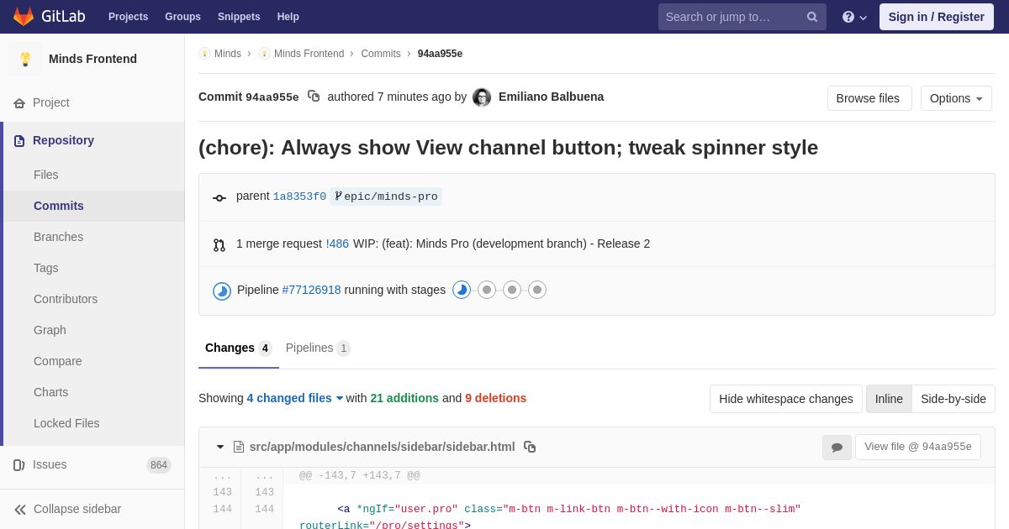The height and width of the screenshot is (529, 1009).
Task: Open Snippets in top navigation
Action: point(239,17)
